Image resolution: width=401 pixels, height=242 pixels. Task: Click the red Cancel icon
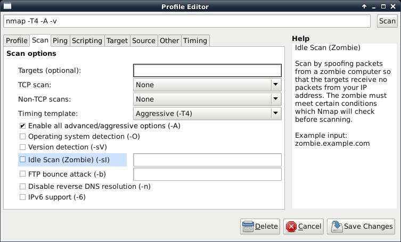pos(291,227)
